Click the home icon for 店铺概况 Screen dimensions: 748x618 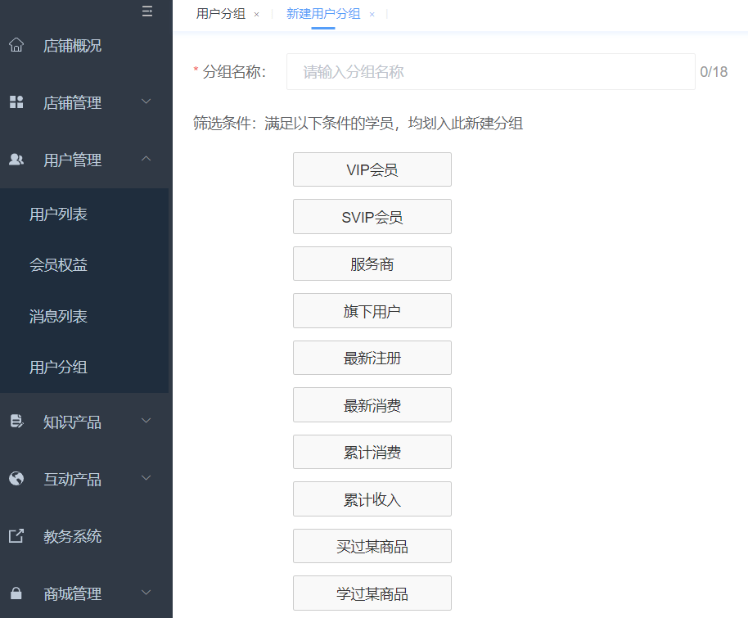[16, 45]
